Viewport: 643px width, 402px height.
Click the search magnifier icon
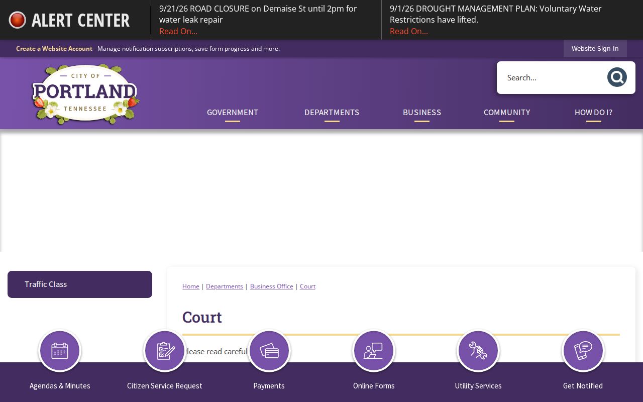[x=617, y=77]
